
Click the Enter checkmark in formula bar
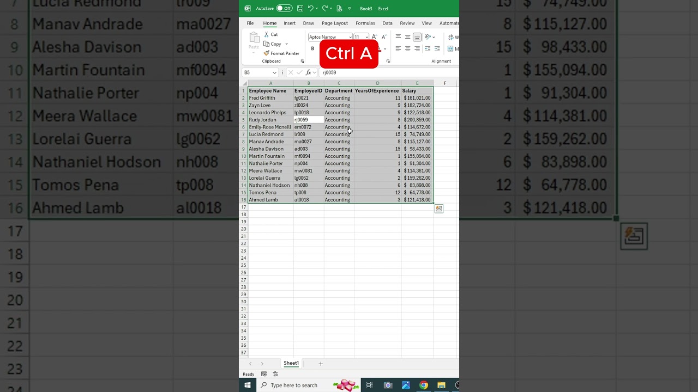click(x=299, y=72)
